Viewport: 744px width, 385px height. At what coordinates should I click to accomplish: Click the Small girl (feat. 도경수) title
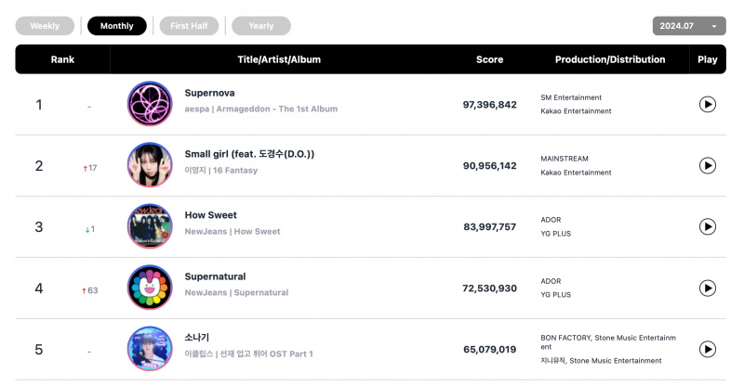click(249, 154)
